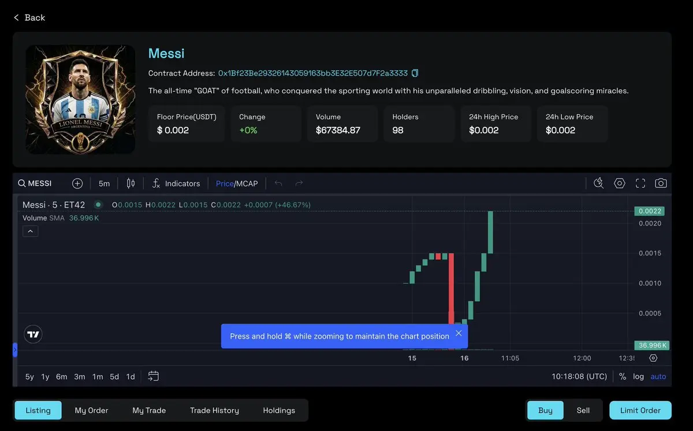Switch to the Holdings tab
The height and width of the screenshot is (431, 693).
pos(279,410)
